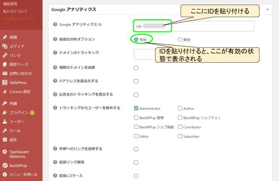Click the ドメインのトラッキング input field

[144, 54]
